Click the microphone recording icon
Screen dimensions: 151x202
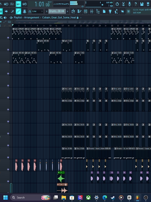pyautogui.click(x=129, y=4)
